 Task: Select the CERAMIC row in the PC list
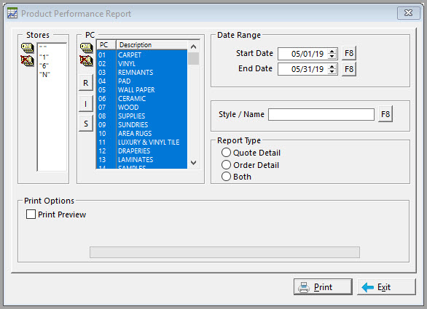tap(142, 99)
